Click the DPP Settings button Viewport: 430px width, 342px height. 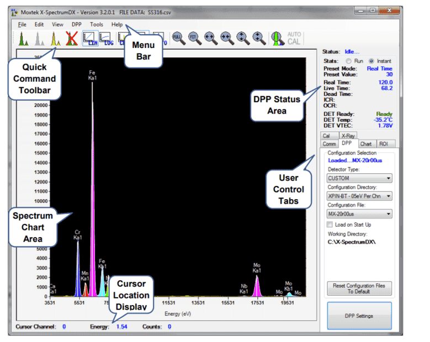(359, 316)
